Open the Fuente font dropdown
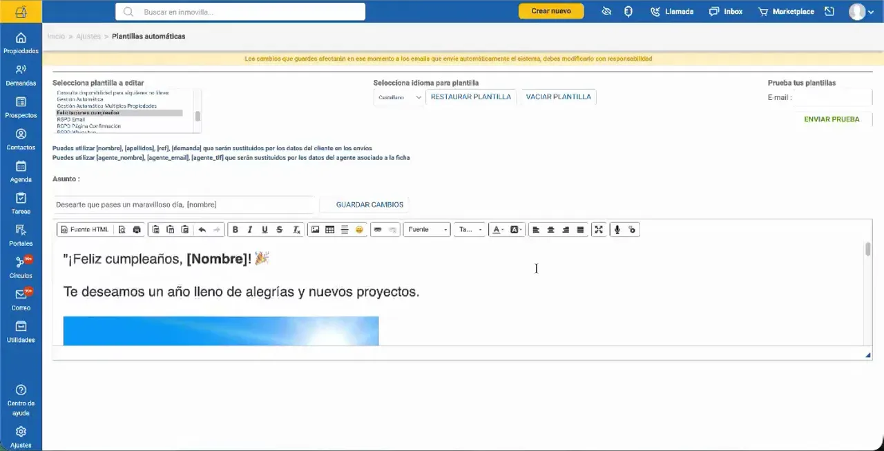 427,230
